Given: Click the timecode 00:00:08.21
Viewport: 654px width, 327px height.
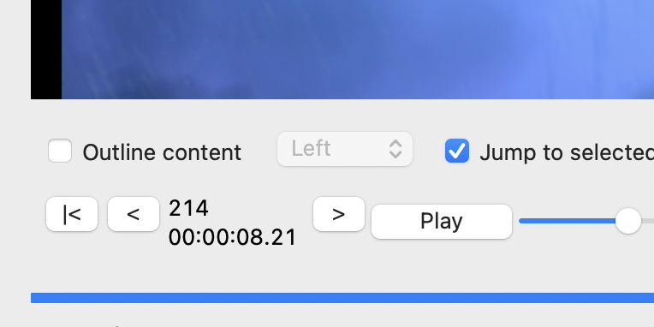Looking at the screenshot, I should tap(232, 237).
